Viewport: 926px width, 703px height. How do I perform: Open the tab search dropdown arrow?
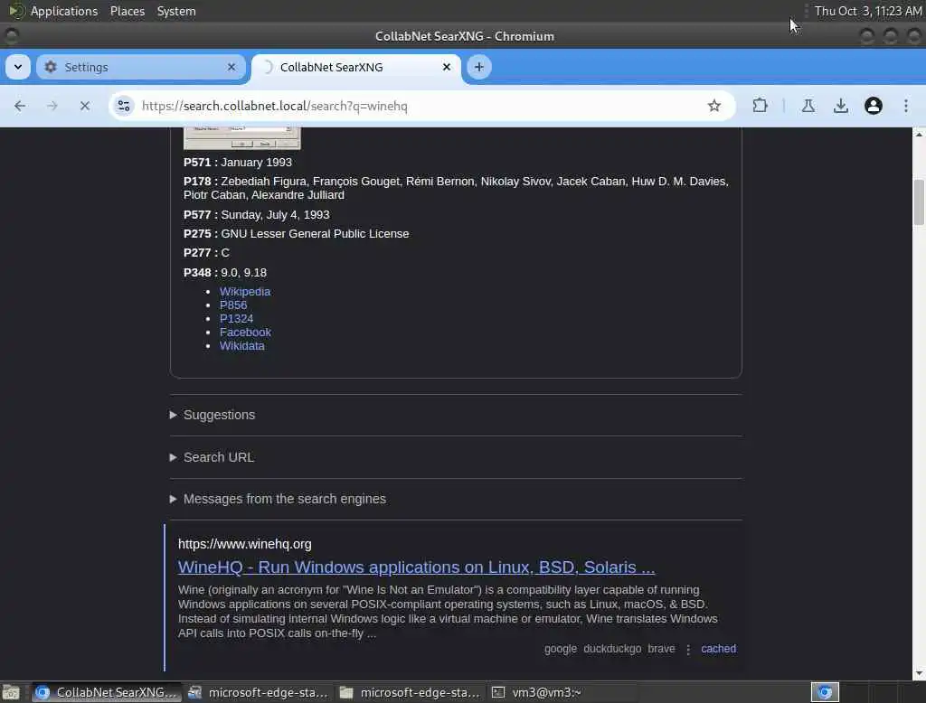tap(18, 67)
